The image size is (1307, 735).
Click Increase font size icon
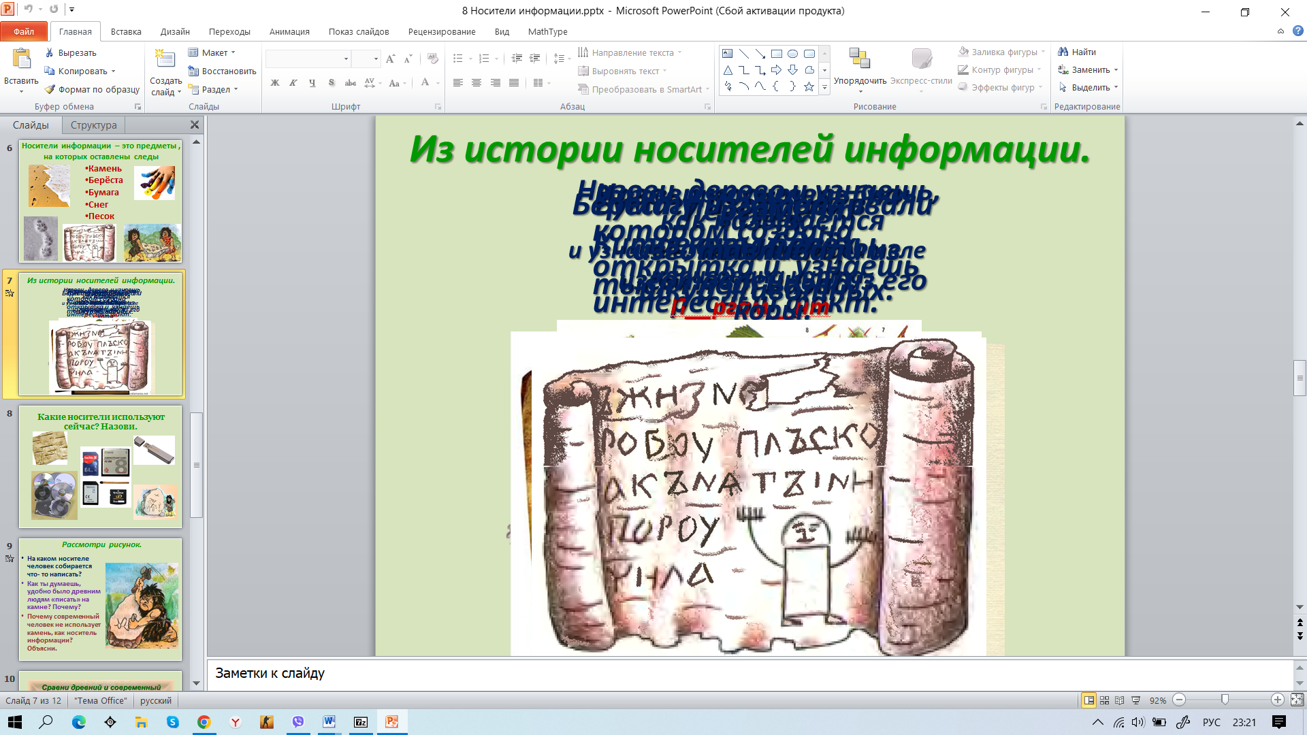pos(390,59)
